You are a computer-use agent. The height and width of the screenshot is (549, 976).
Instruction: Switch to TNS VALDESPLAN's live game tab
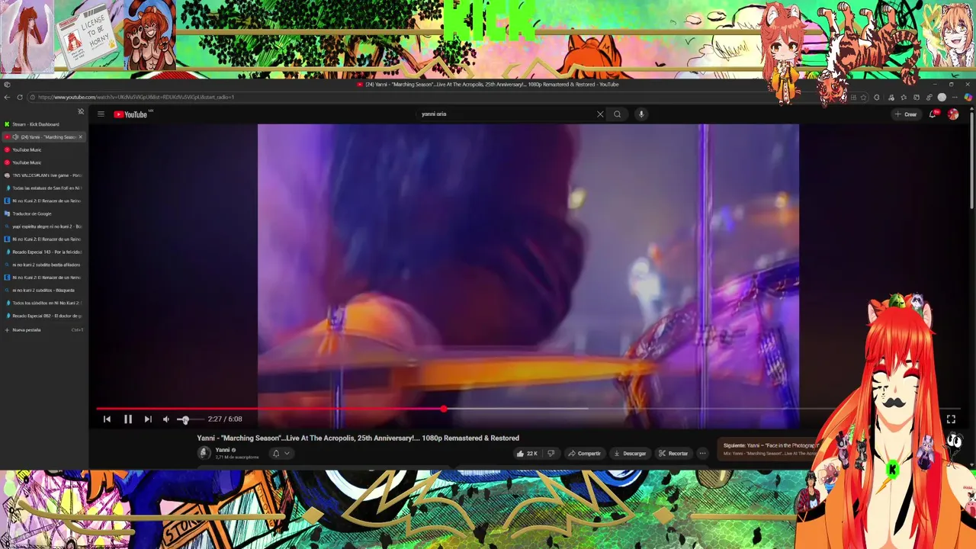[x=43, y=175]
